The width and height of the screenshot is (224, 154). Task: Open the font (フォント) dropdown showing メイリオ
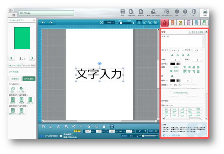pyautogui.click(x=177, y=50)
